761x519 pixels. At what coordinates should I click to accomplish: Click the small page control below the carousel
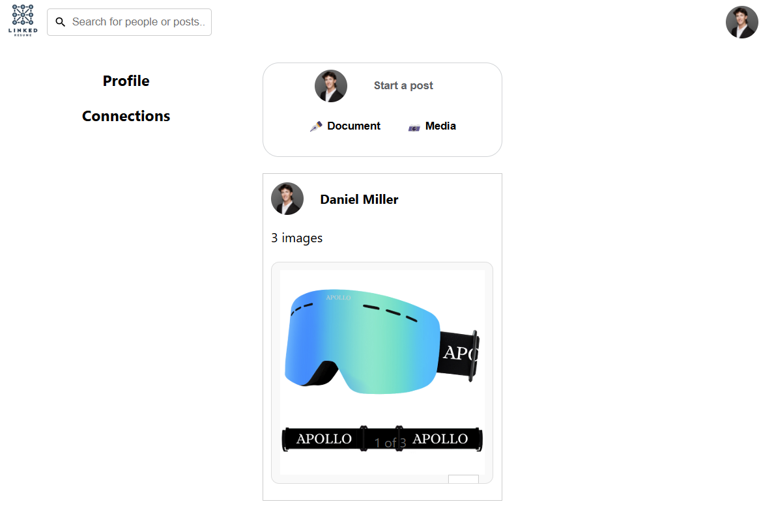pyautogui.click(x=464, y=480)
